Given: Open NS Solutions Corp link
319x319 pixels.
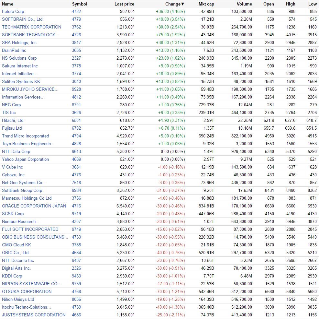Looking at the screenshot, I should click(19, 58).
